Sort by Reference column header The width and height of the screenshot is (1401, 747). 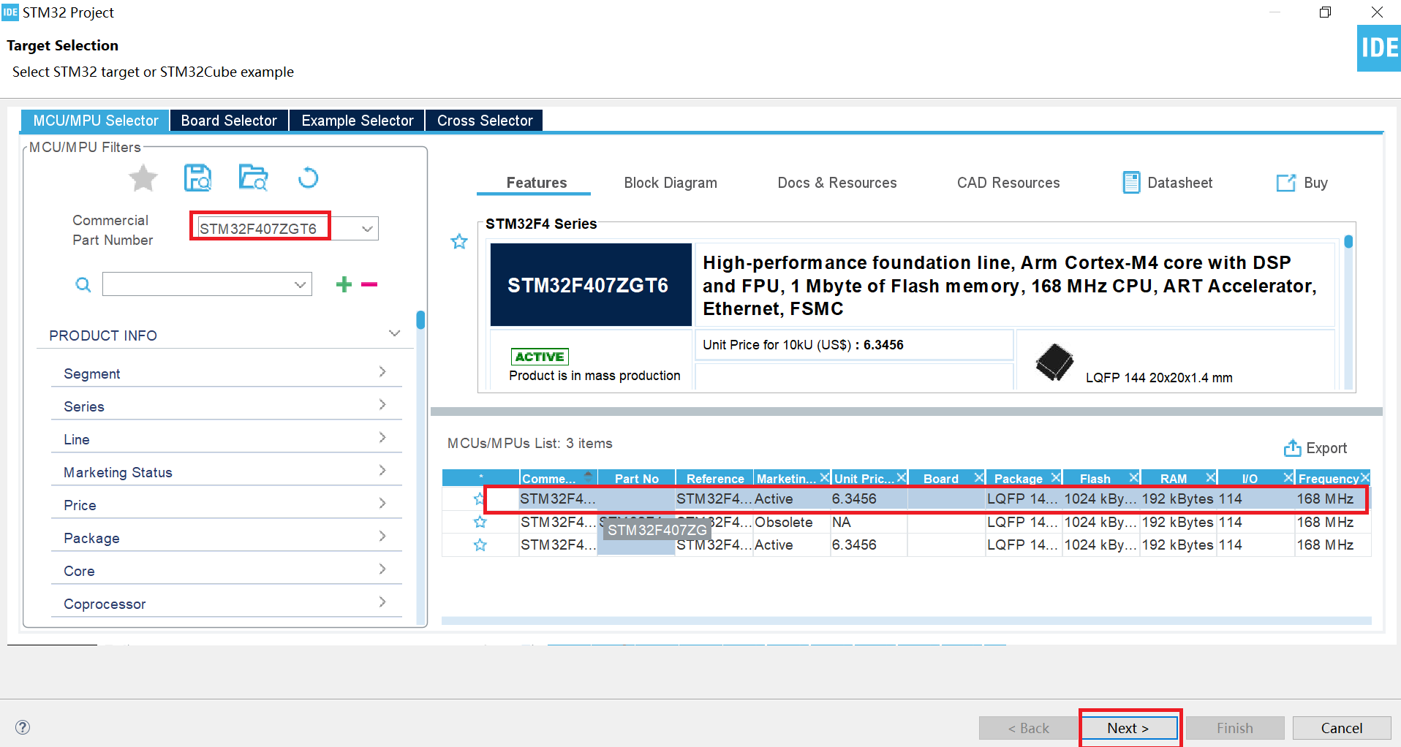pos(715,479)
